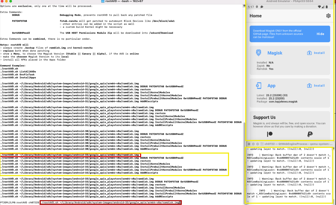This screenshot has height=205, width=336.
Task: Click the ./rootAVD.sh InstallApps example line
Action: [18, 78]
